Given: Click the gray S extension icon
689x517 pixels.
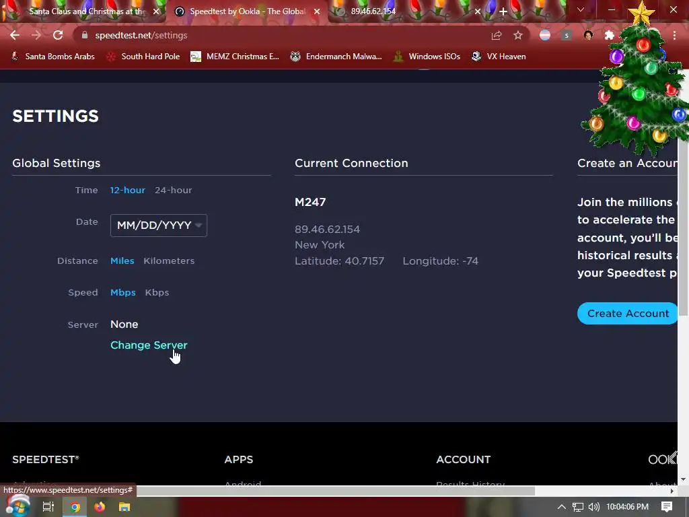Looking at the screenshot, I should coord(567,35).
